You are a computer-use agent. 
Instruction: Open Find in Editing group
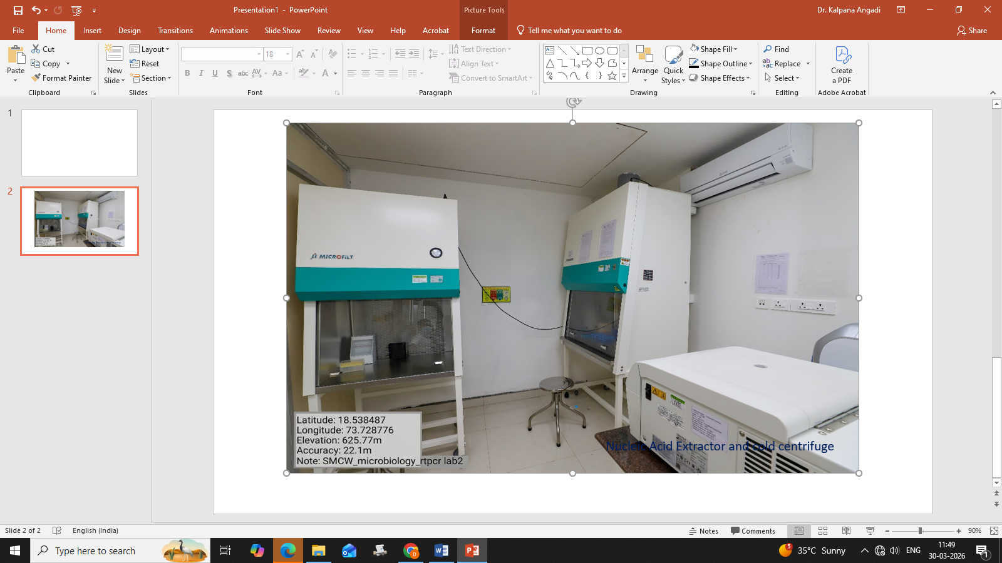tap(776, 49)
